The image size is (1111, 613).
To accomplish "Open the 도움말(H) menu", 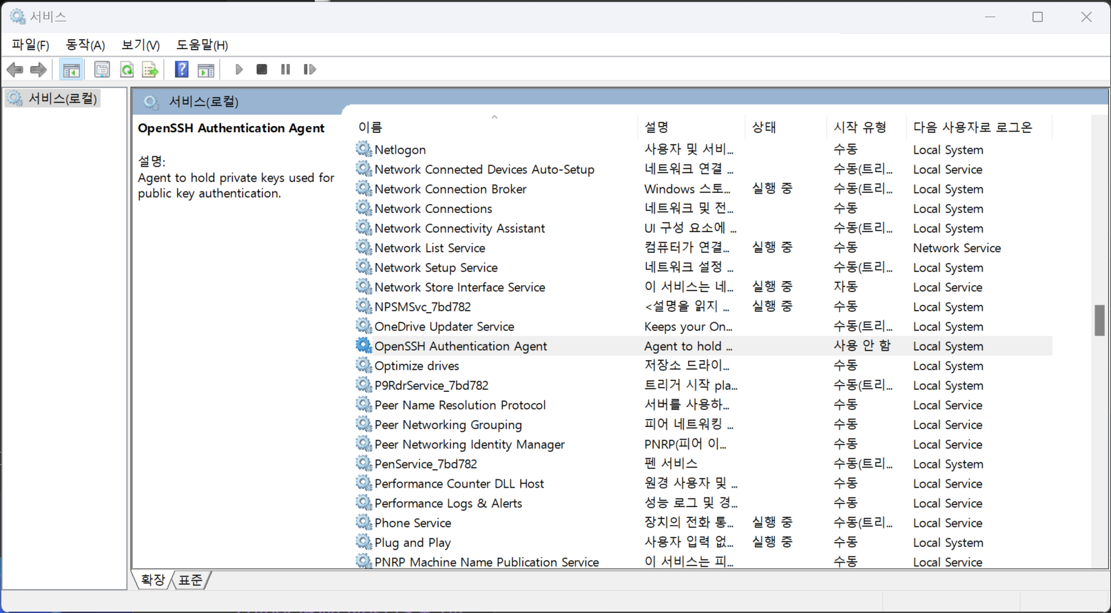I will click(202, 45).
